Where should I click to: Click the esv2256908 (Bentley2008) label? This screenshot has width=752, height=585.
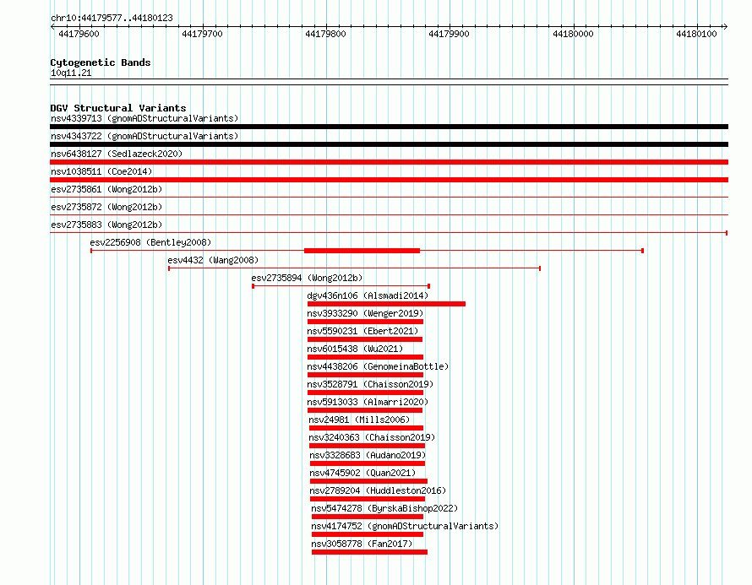click(150, 242)
